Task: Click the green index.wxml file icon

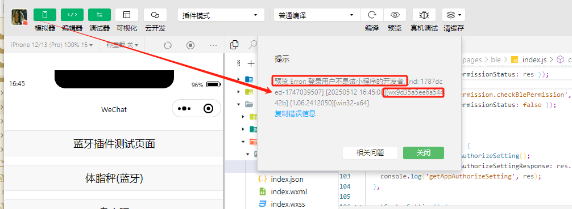Action: tap(262, 191)
